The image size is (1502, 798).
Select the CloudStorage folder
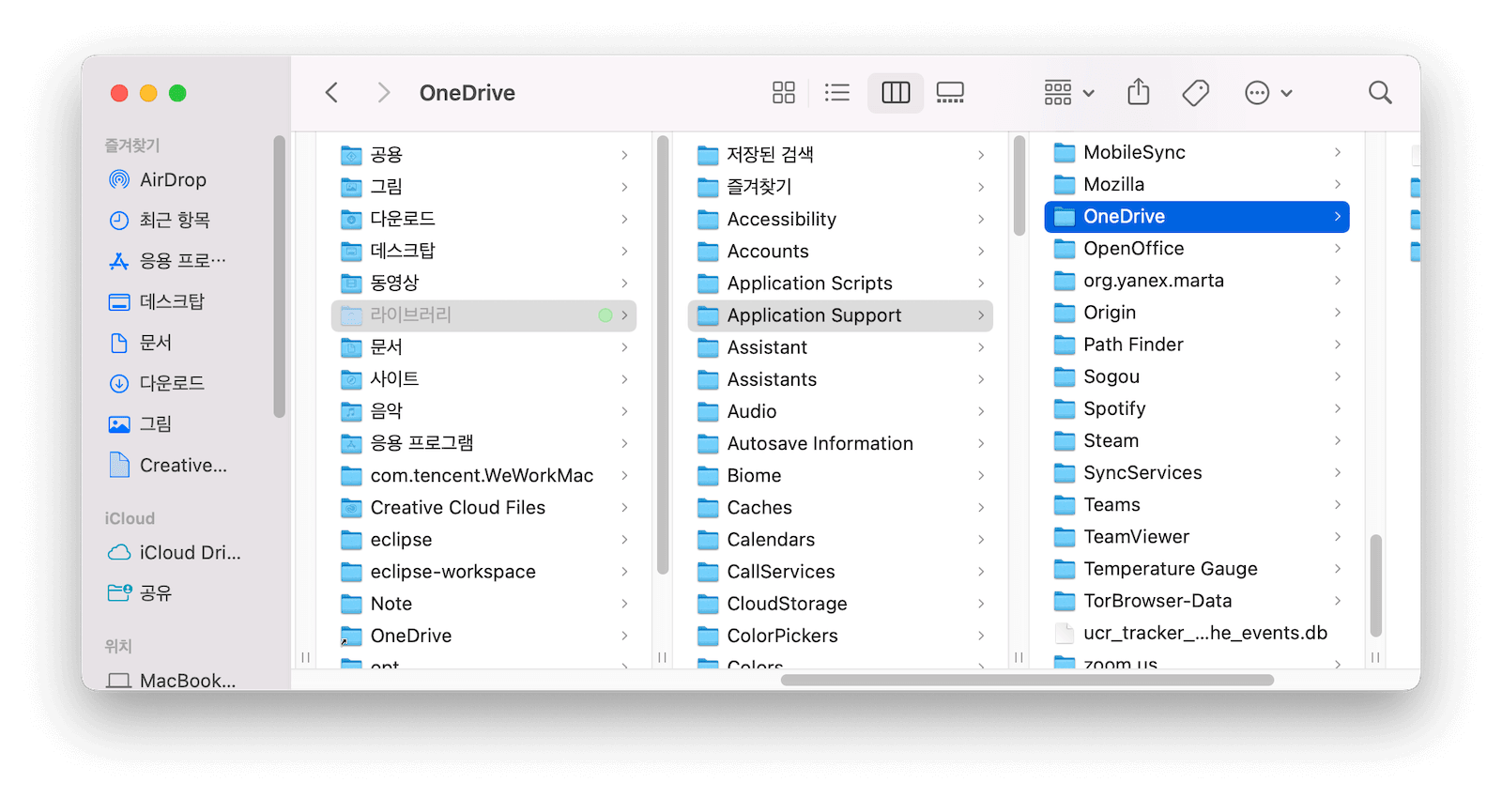click(x=840, y=603)
